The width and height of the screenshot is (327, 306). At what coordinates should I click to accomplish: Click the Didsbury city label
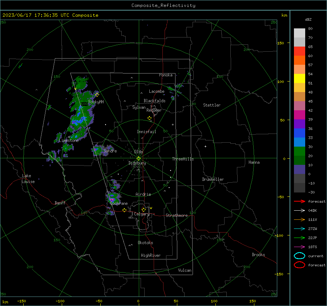(x=137, y=163)
